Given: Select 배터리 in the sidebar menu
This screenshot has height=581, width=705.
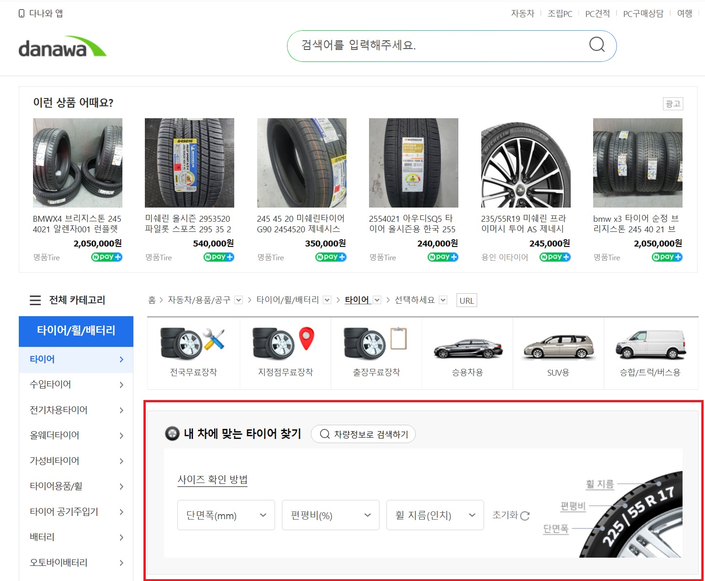Looking at the screenshot, I should [x=76, y=537].
